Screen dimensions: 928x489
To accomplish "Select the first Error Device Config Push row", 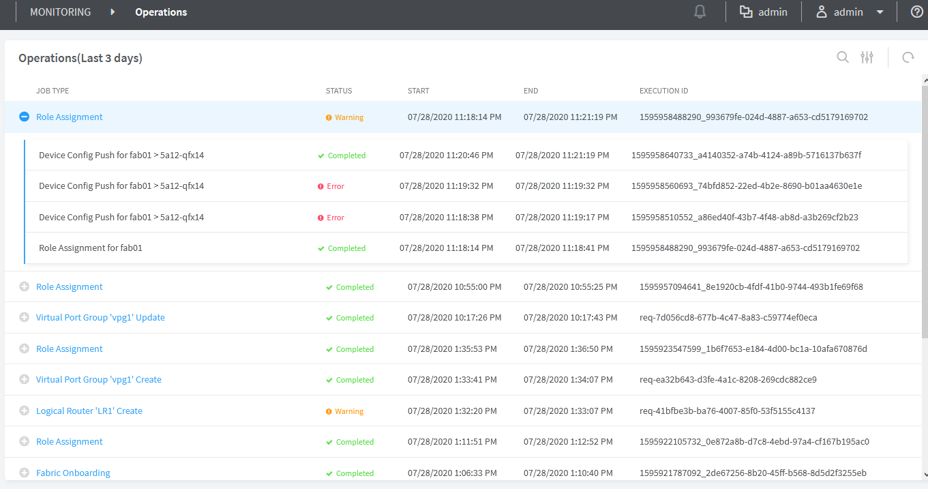I will coord(121,186).
